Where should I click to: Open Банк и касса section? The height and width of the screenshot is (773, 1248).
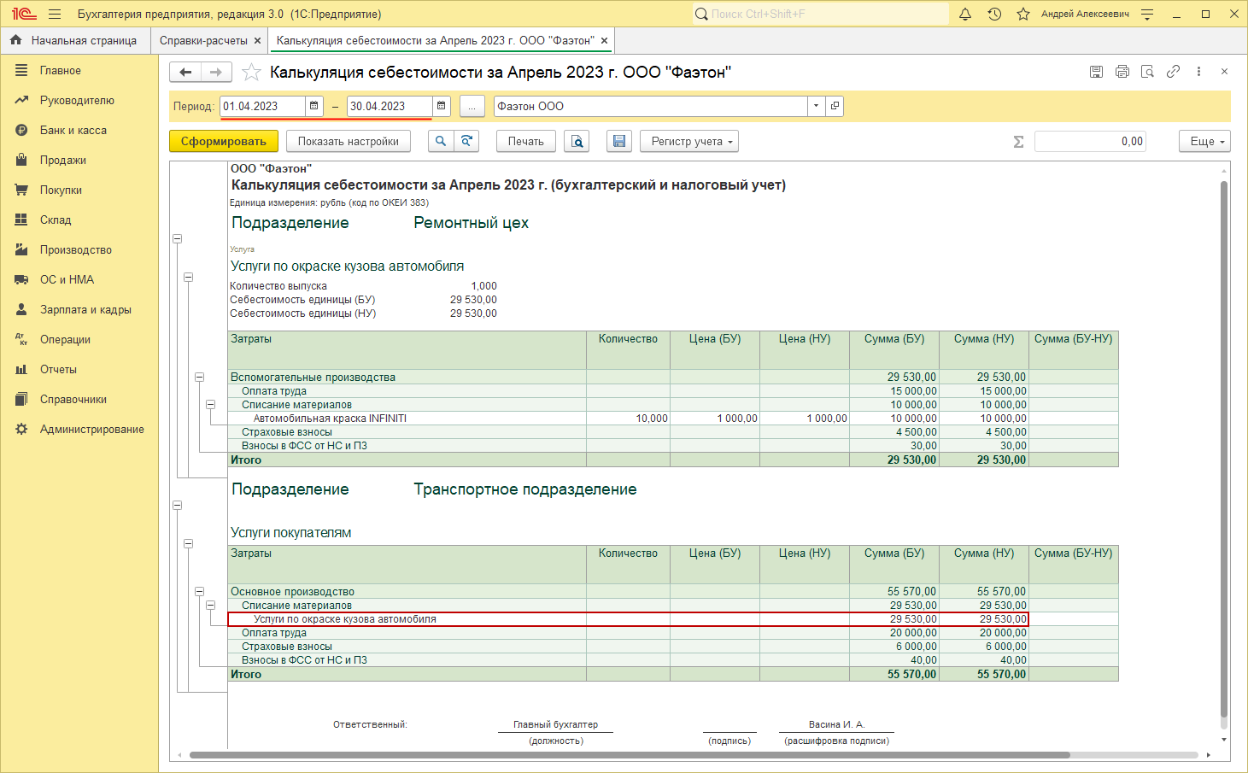coord(73,131)
